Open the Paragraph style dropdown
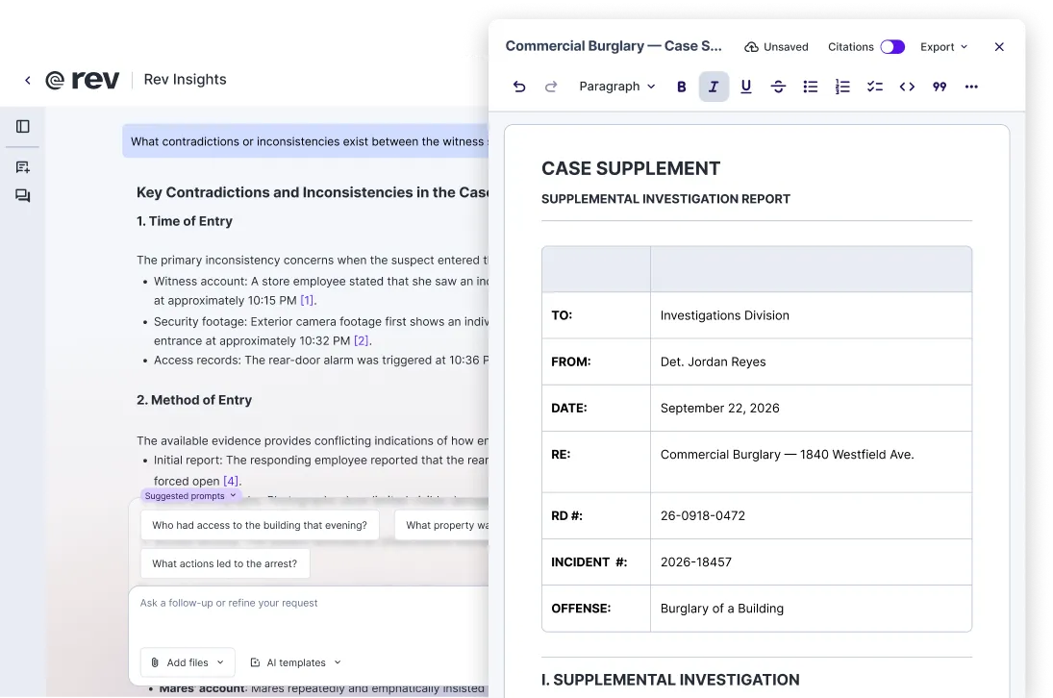Screen dimensions: 1053x698 (616, 87)
